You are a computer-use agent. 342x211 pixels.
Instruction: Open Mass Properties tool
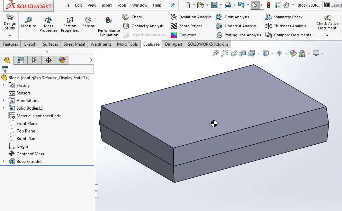pos(48,25)
